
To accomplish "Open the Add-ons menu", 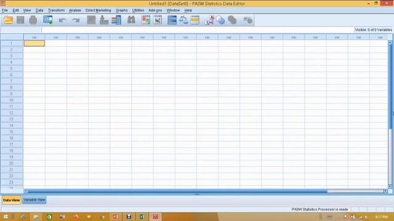I will coord(155,10).
